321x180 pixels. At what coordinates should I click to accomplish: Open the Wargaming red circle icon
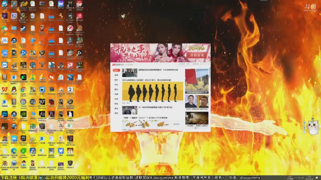click(70, 28)
